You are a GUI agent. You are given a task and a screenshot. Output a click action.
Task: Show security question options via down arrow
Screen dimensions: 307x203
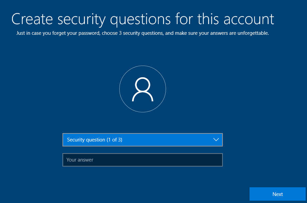point(216,140)
